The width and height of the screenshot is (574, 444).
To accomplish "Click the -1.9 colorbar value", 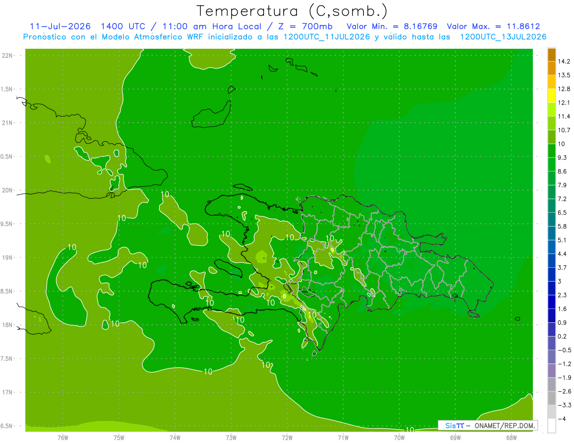I will pyautogui.click(x=564, y=378).
